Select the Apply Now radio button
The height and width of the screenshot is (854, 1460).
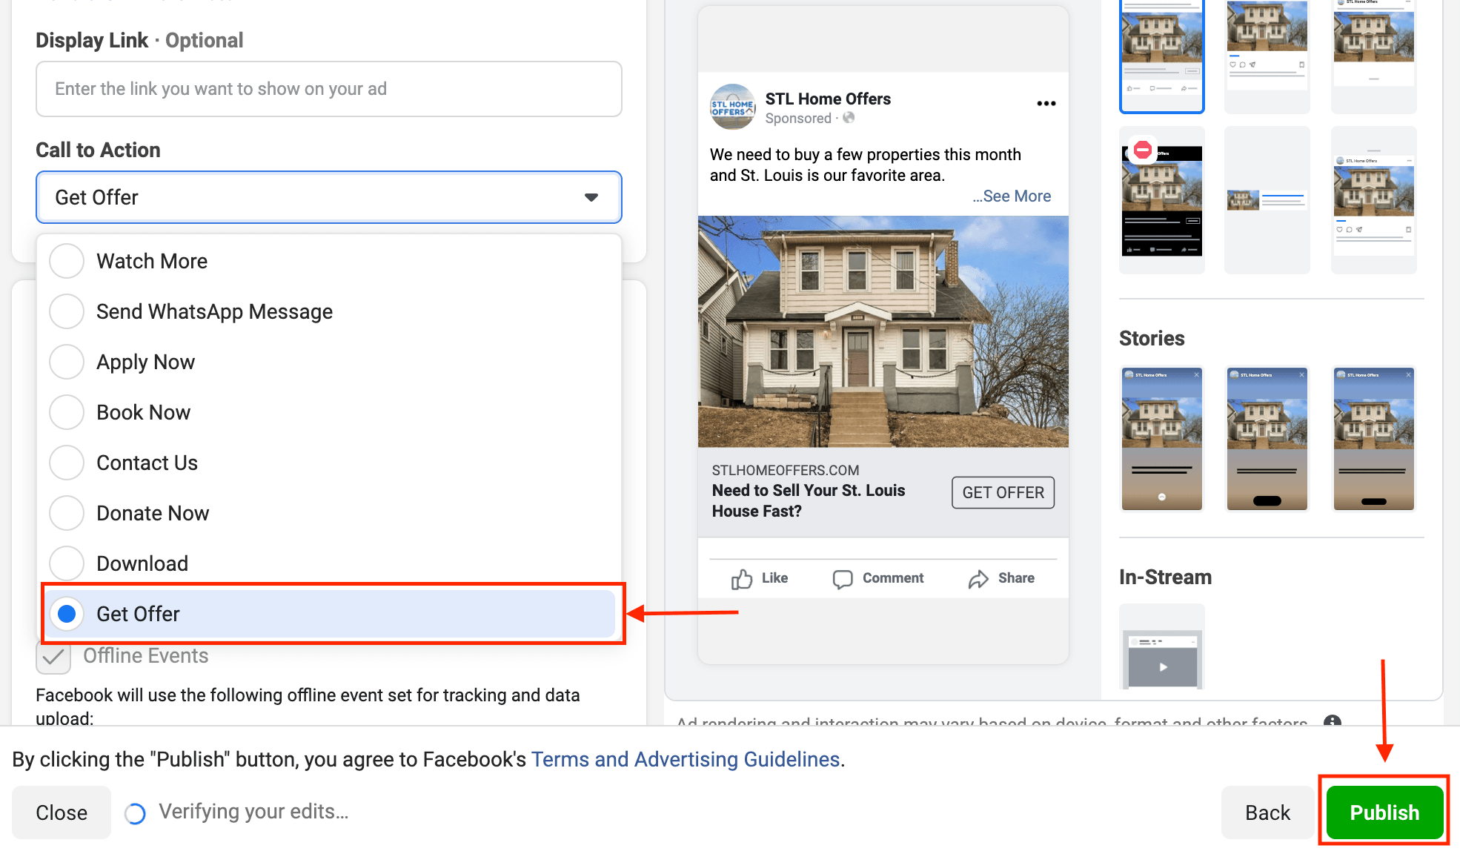66,361
